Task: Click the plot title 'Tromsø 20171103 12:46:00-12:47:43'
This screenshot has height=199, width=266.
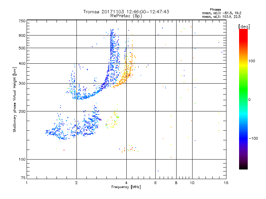Action: pos(126,12)
